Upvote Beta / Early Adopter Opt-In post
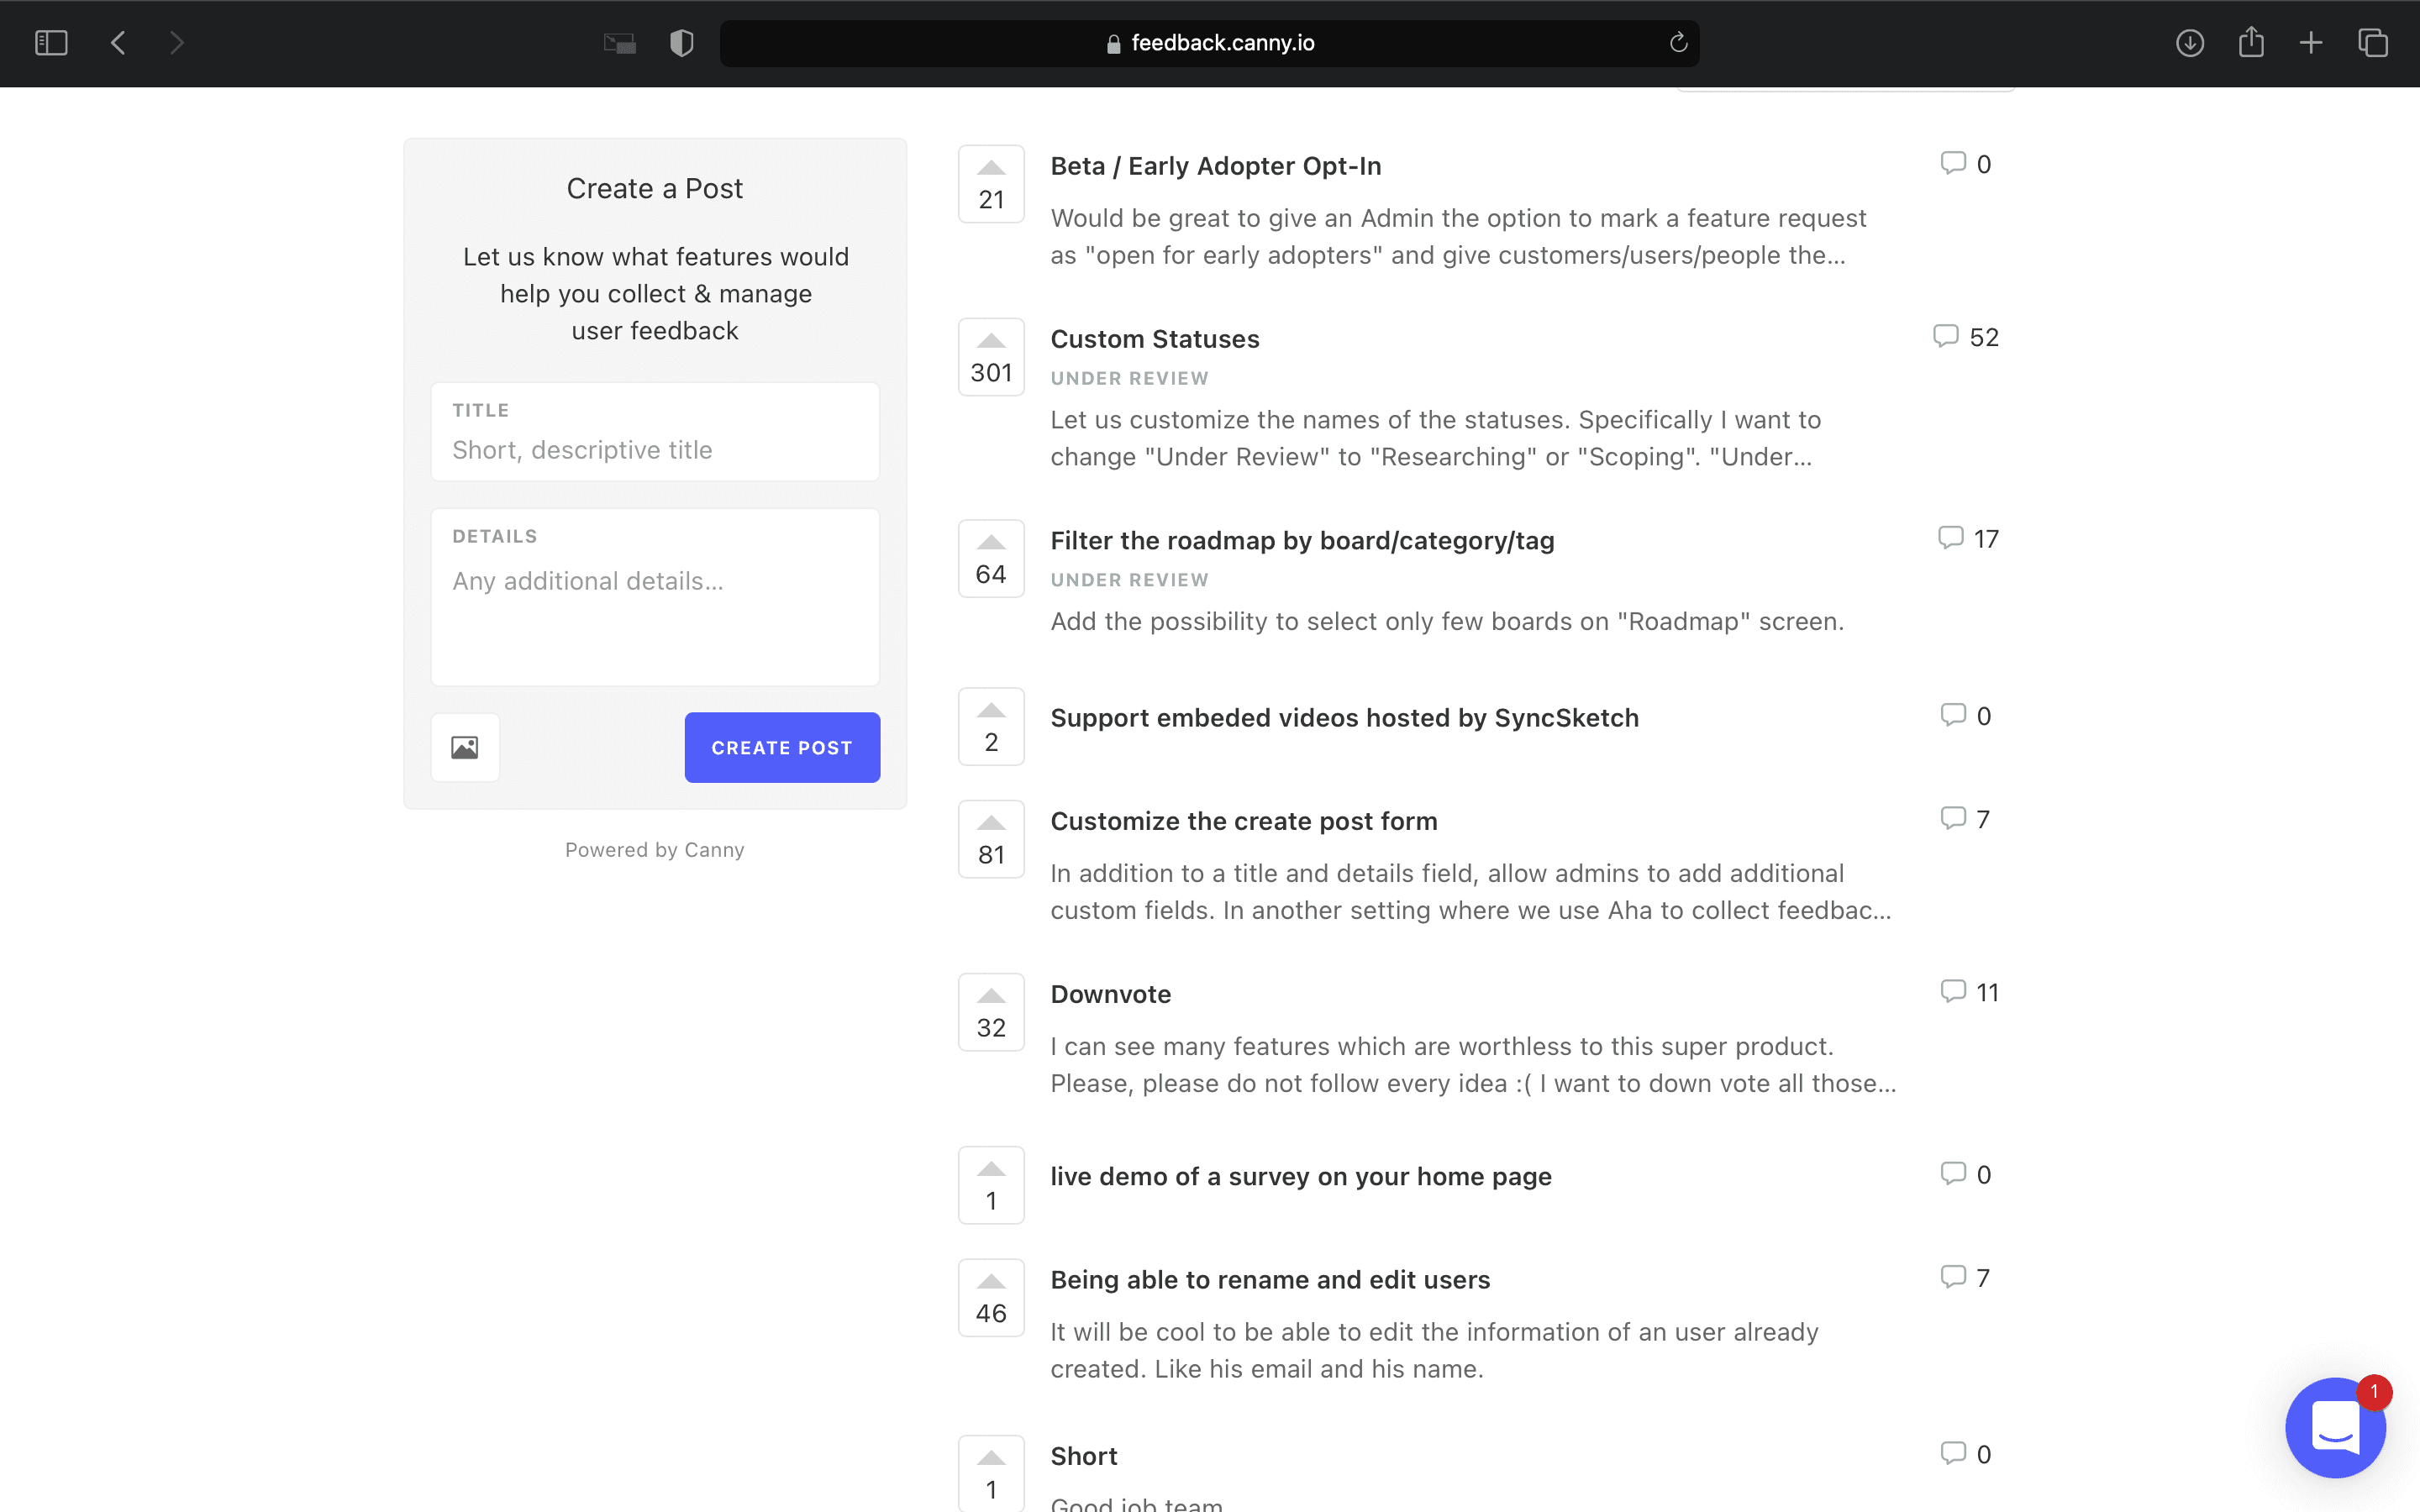The image size is (2420, 1512). pos(991,184)
